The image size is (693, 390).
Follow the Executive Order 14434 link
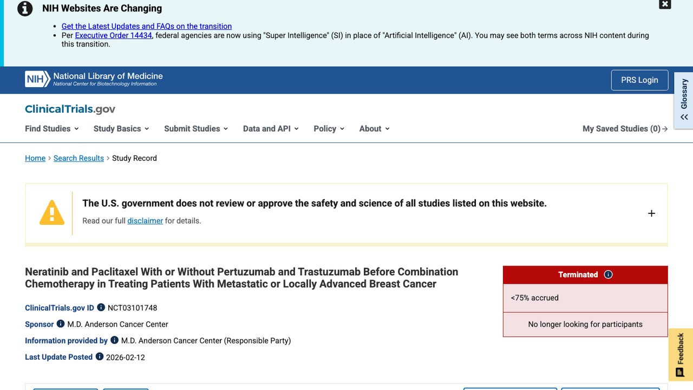[113, 35]
